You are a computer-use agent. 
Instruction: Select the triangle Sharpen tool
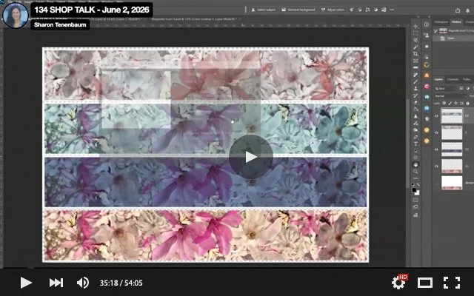416,116
